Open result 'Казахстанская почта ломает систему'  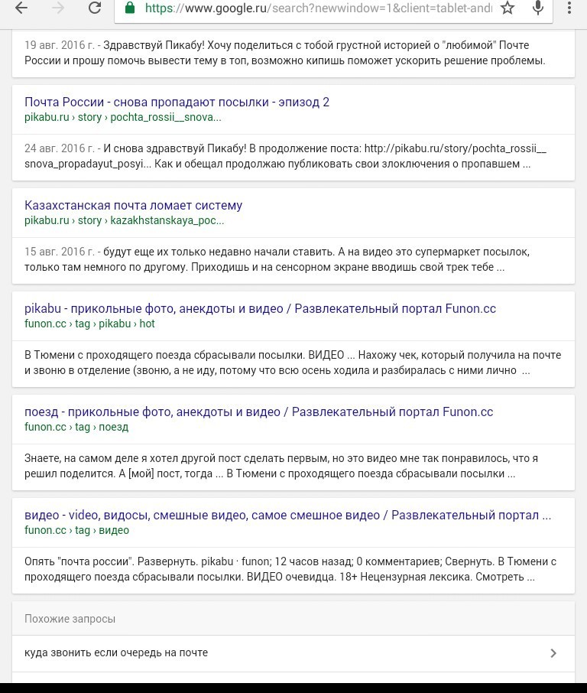point(134,206)
